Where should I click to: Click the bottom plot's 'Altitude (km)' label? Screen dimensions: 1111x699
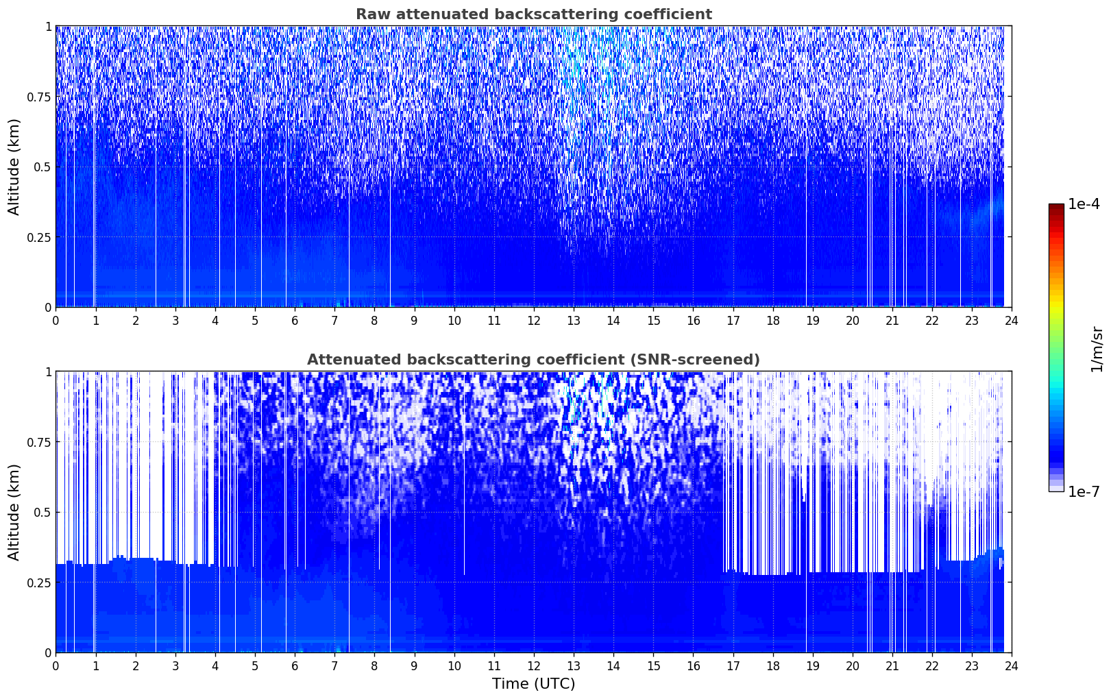pos(14,512)
